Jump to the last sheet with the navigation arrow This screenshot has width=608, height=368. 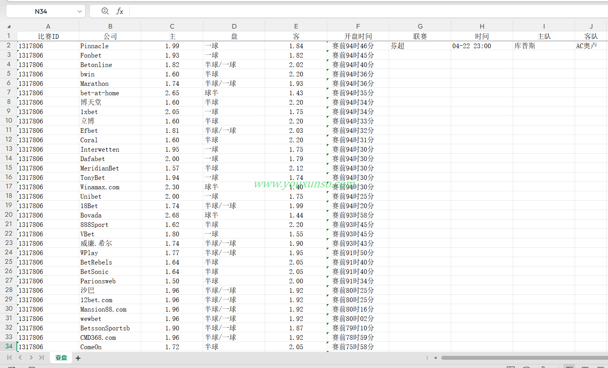[41, 357]
